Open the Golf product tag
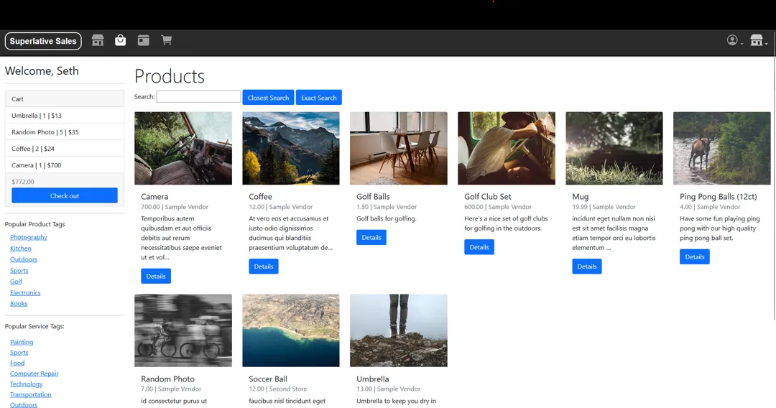 [x=16, y=282]
